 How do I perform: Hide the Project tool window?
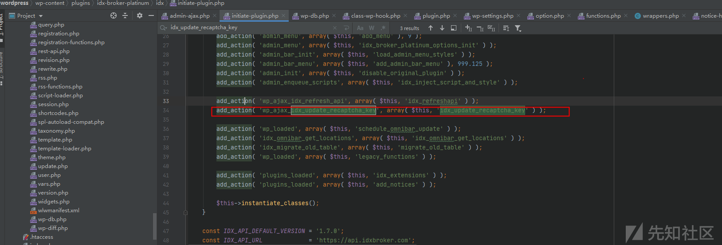click(151, 15)
